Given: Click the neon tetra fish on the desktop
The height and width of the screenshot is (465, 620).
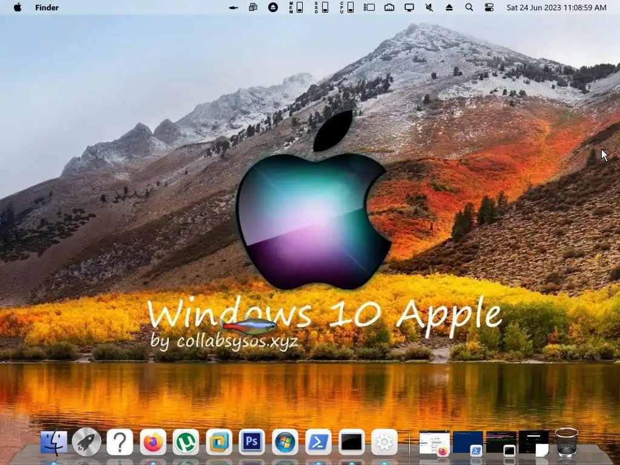Looking at the screenshot, I should 249,326.
